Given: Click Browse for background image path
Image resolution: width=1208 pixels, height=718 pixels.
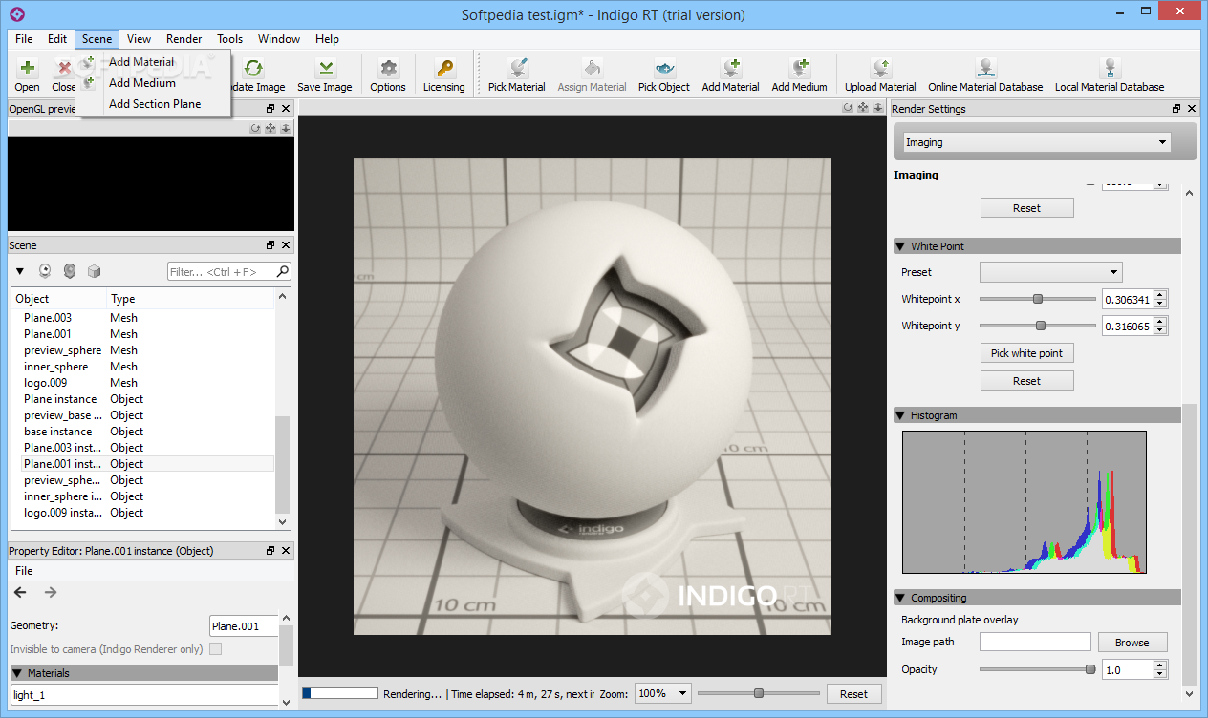Looking at the screenshot, I should [1132, 643].
